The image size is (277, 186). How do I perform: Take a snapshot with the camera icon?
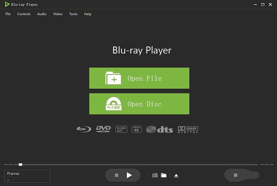pyautogui.click(x=155, y=175)
